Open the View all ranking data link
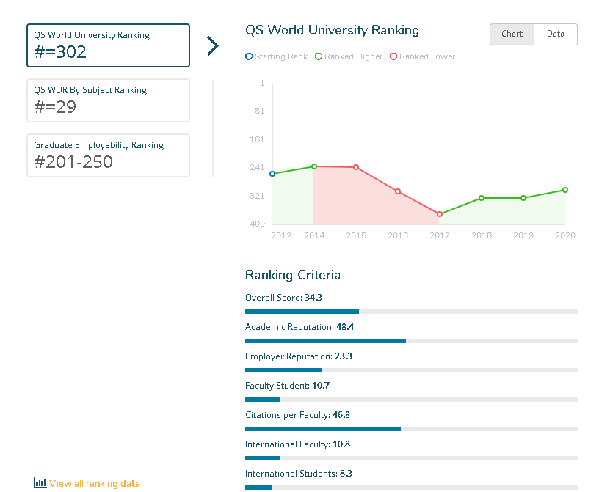599x492 pixels. point(94,483)
